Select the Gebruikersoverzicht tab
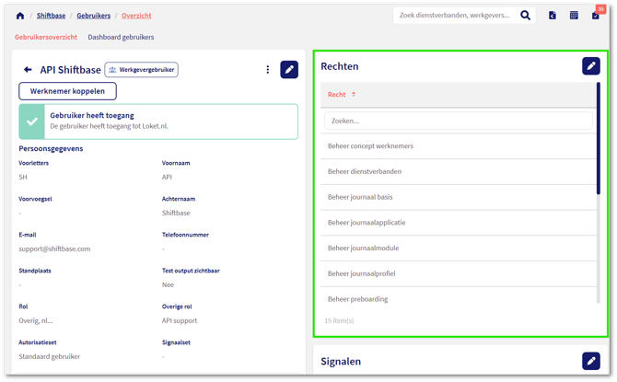The image size is (617, 382). (46, 38)
